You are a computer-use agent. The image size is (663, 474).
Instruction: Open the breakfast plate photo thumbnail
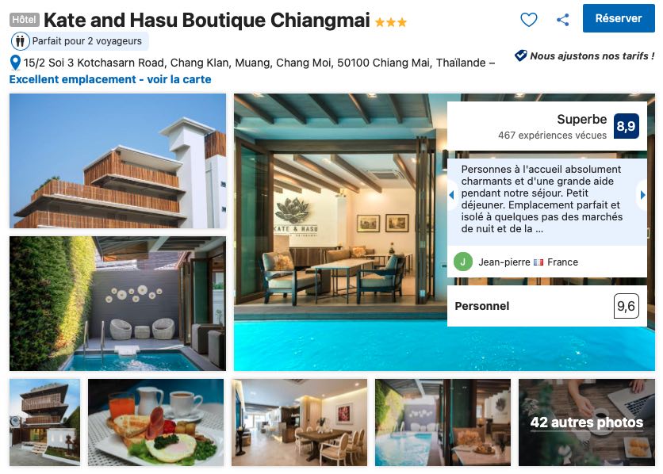tap(155, 422)
